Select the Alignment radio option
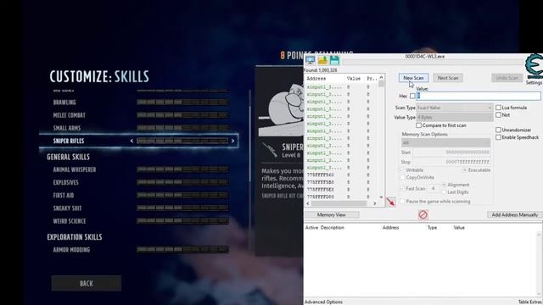Viewport: 543px width, 305px height. click(x=444, y=185)
